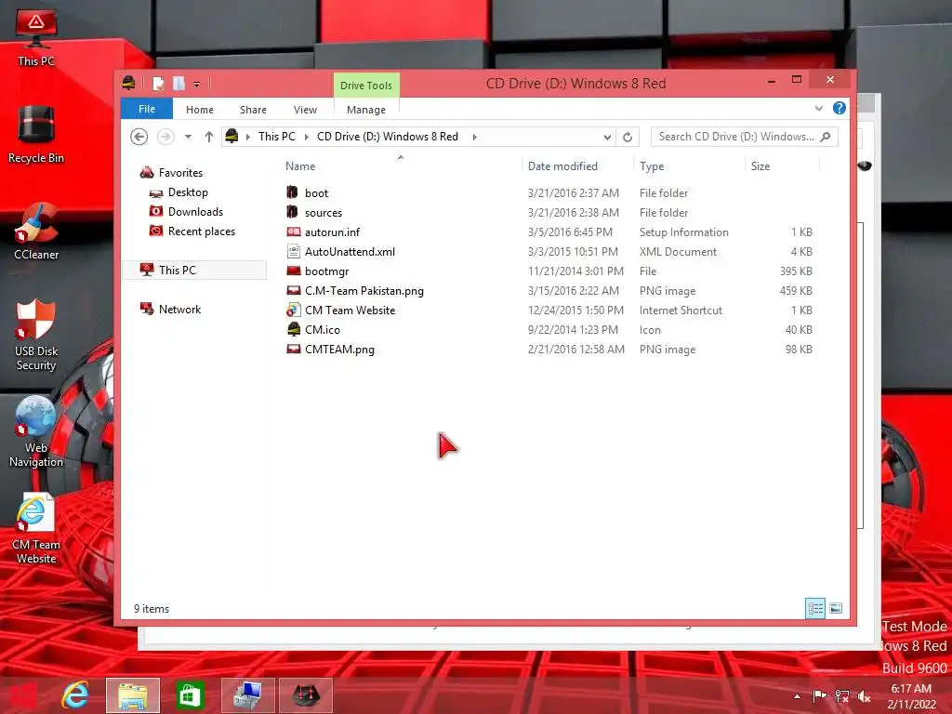Expand the ribbon with the chevron
Screen dimensions: 952x714
818,108
